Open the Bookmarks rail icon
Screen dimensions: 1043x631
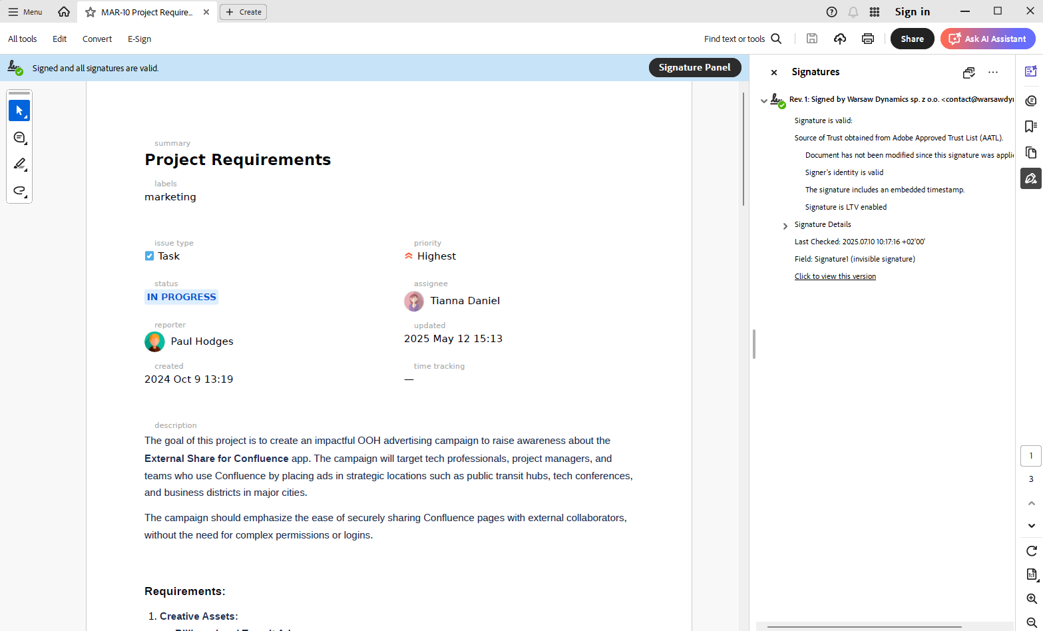(x=1031, y=126)
